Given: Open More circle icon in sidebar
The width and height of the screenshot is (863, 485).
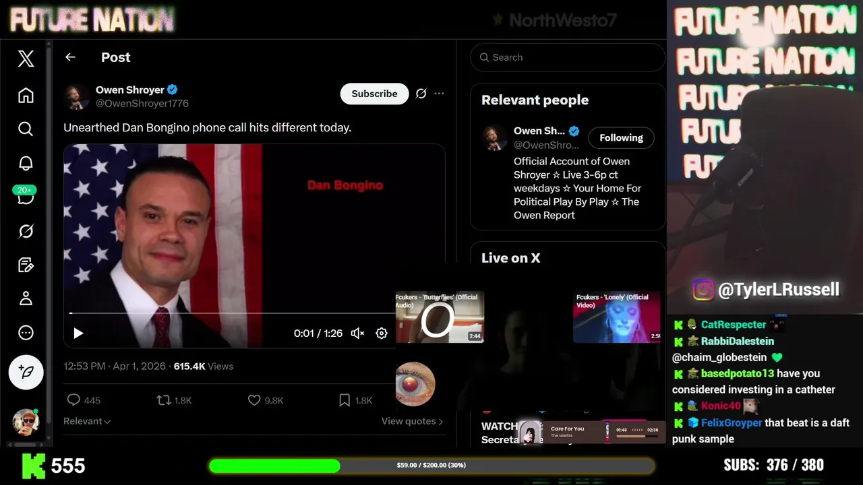Looking at the screenshot, I should (x=26, y=333).
